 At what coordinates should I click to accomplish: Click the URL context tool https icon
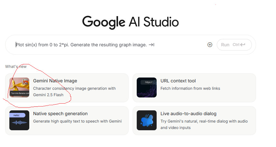click(x=146, y=87)
